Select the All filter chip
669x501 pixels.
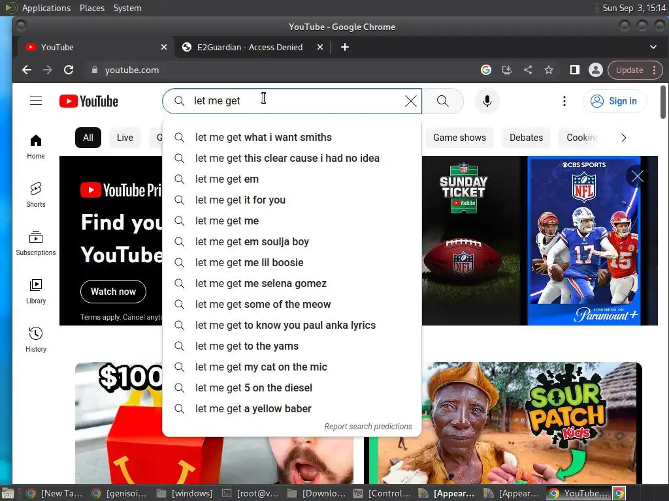88,138
